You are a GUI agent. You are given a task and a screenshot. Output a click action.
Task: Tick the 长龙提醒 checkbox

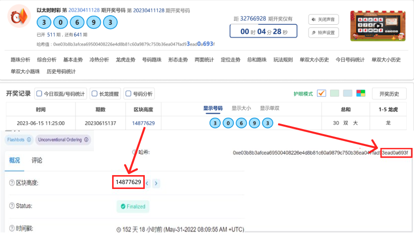tap(94, 93)
